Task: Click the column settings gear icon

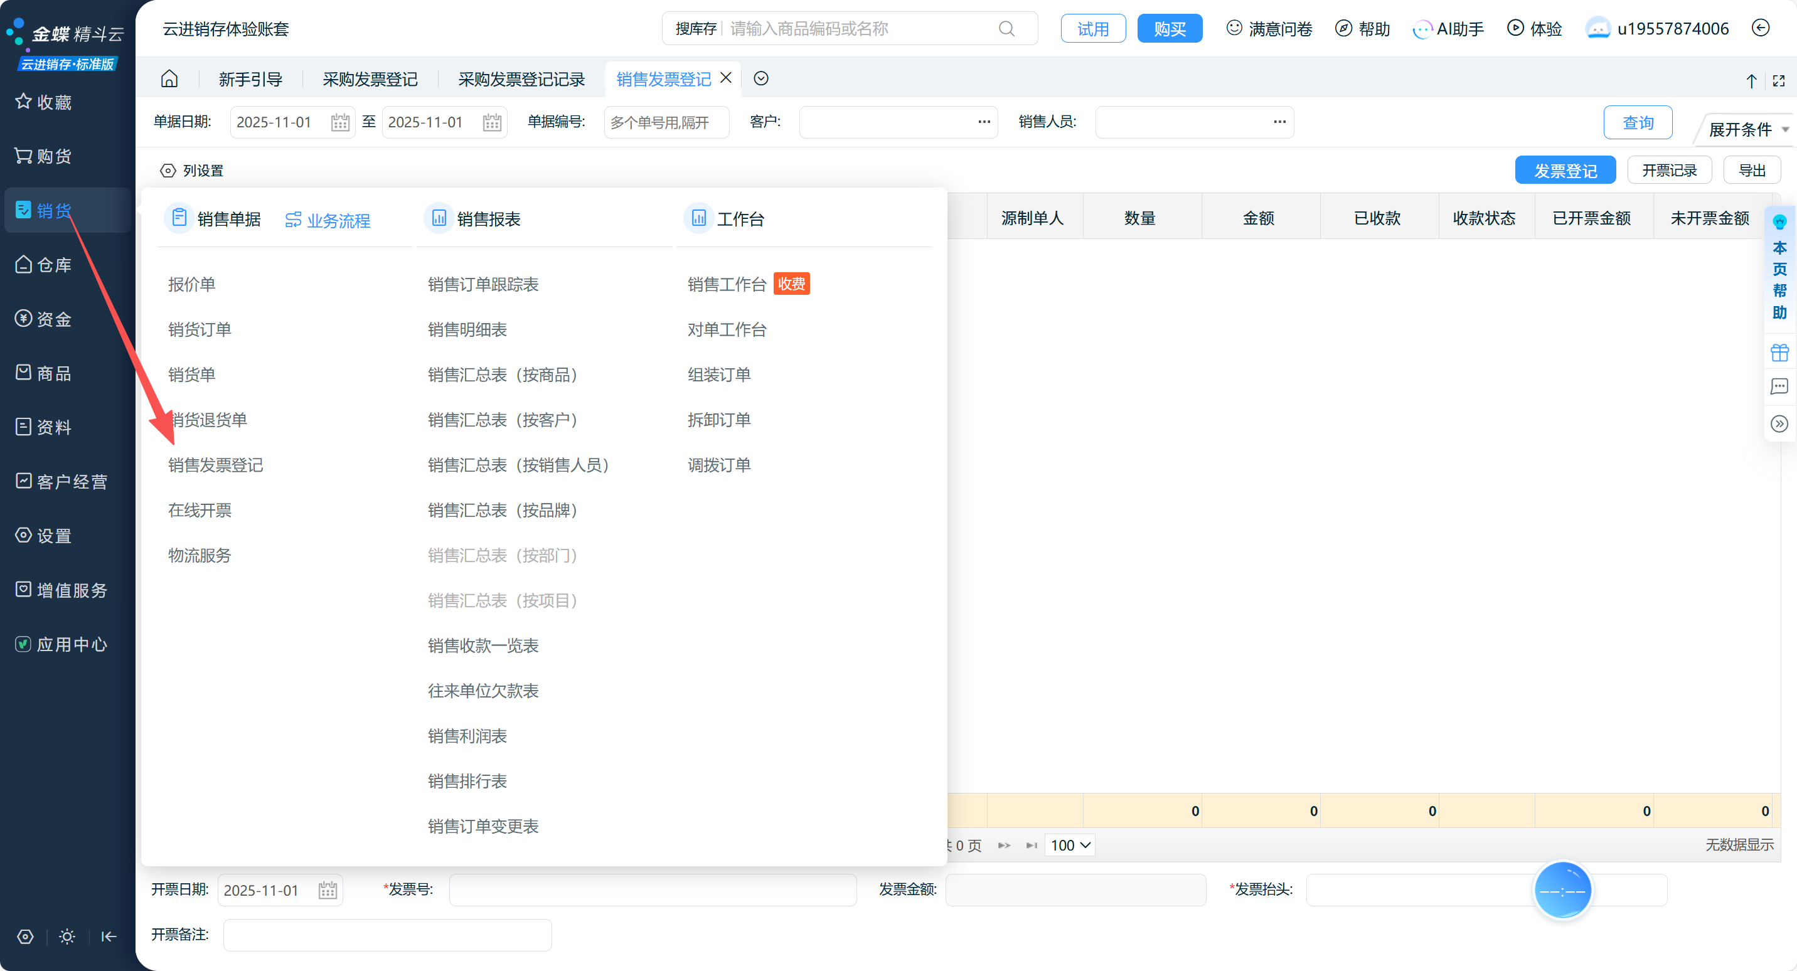Action: point(168,171)
